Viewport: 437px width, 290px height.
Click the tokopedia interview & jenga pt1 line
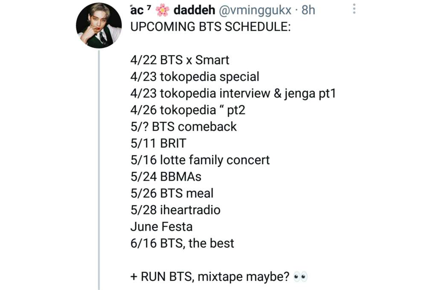point(233,93)
